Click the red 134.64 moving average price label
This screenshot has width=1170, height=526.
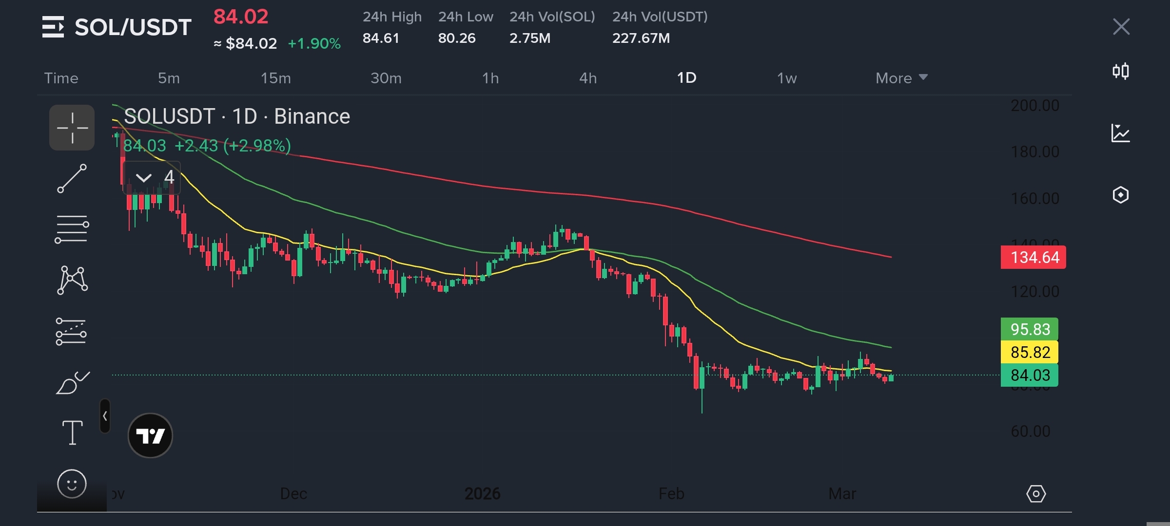click(1033, 257)
